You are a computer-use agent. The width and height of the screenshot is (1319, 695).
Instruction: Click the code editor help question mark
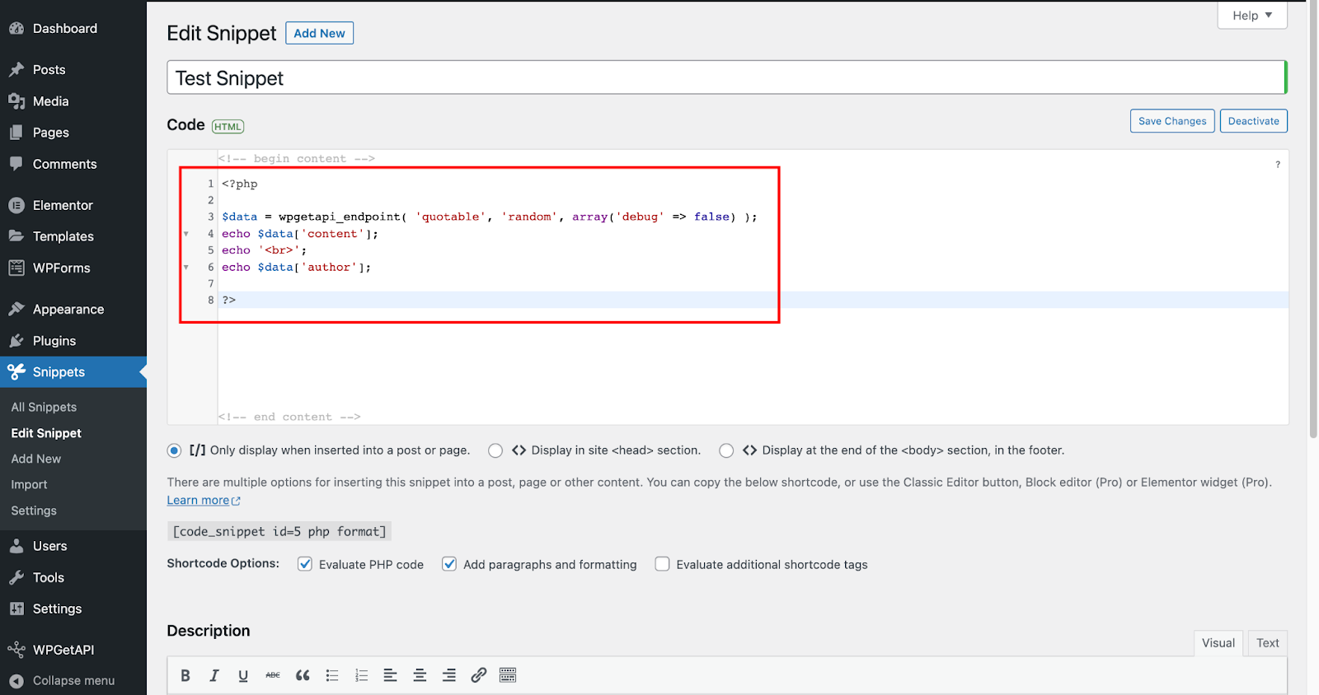pyautogui.click(x=1278, y=165)
